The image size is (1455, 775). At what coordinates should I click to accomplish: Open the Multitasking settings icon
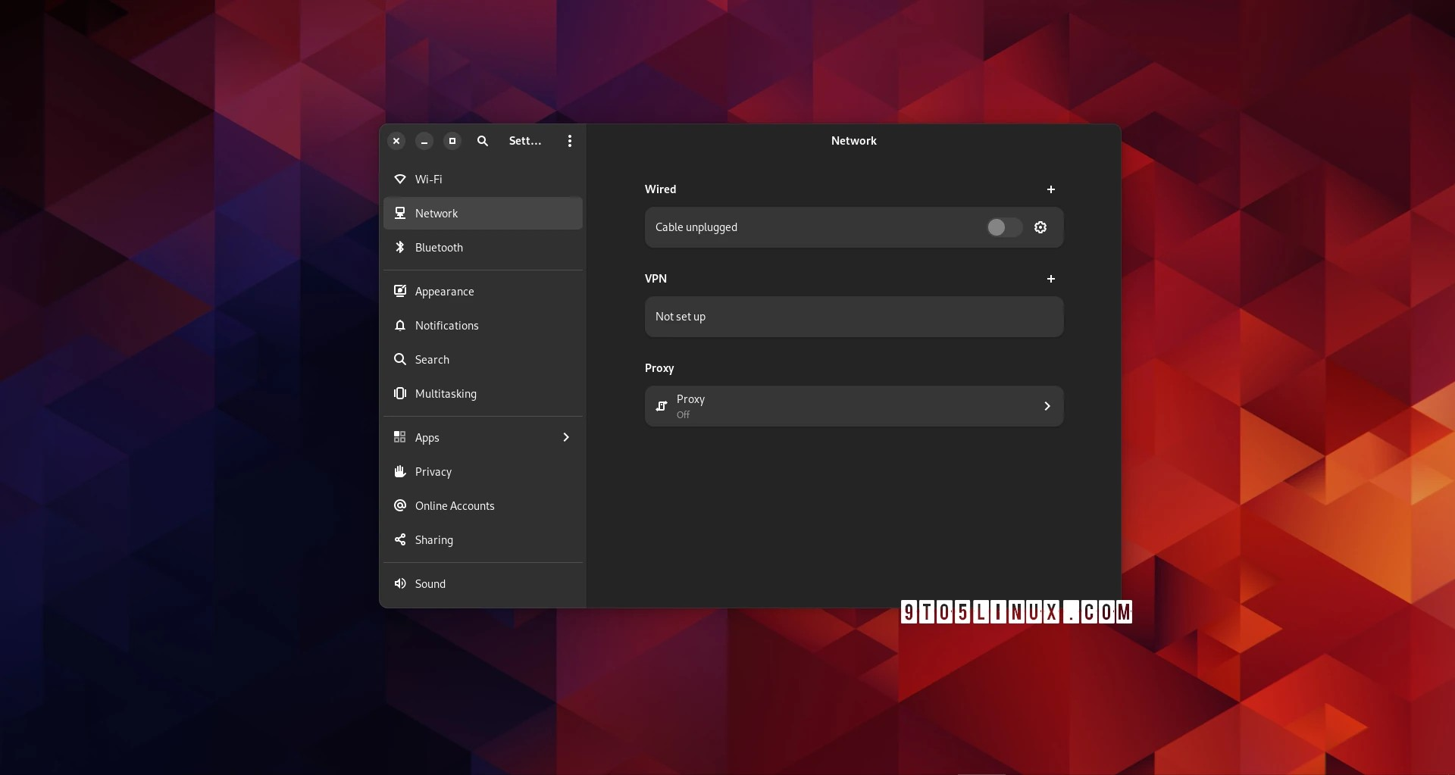pyautogui.click(x=399, y=393)
